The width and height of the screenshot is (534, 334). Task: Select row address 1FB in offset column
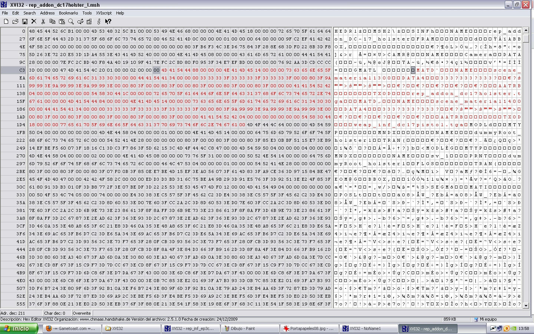click(x=13, y=132)
